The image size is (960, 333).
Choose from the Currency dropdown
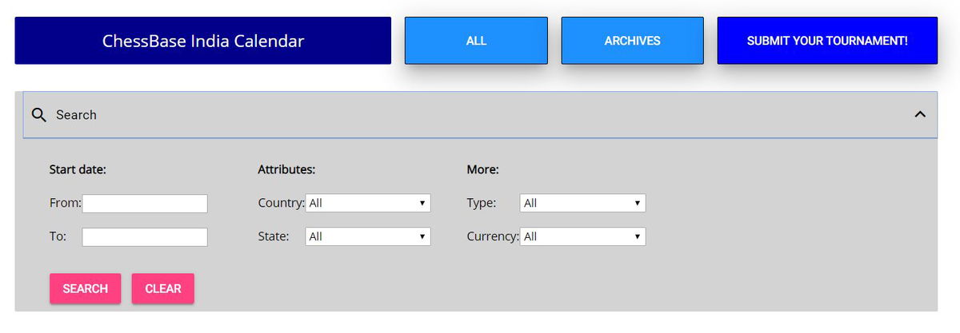point(582,237)
